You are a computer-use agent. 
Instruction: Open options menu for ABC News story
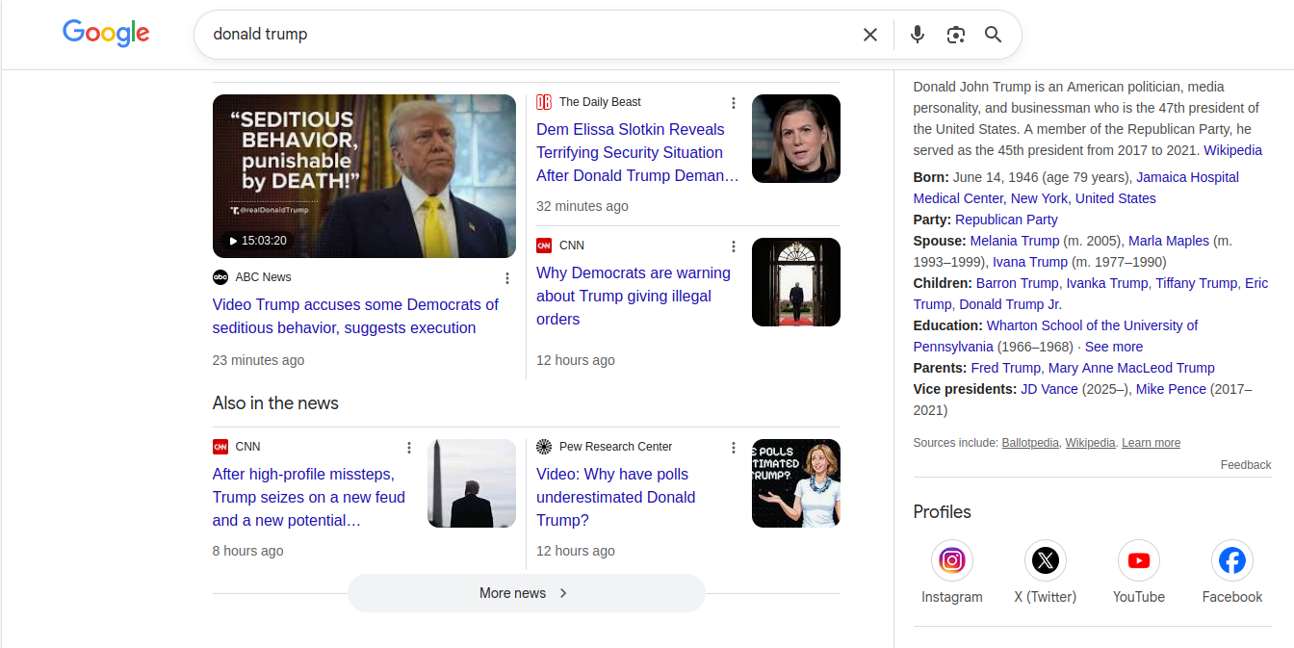[507, 278]
